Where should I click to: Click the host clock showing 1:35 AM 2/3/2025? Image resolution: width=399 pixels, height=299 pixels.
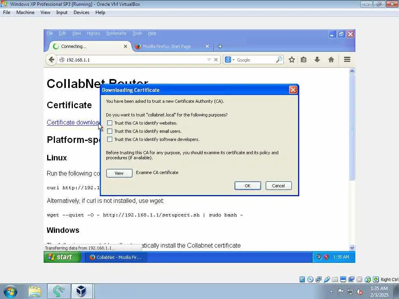[x=379, y=292]
